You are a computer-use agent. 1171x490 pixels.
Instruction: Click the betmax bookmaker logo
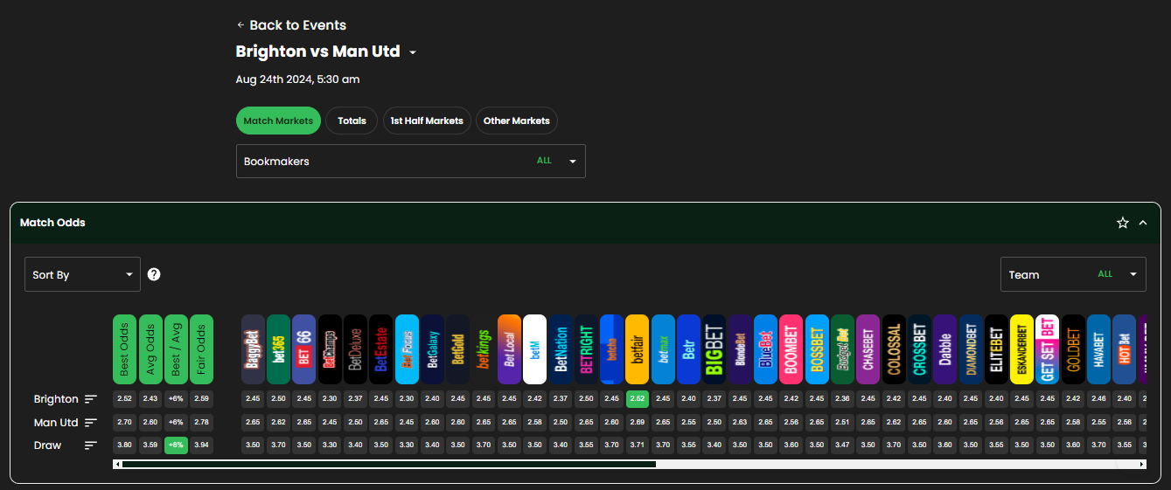[663, 349]
